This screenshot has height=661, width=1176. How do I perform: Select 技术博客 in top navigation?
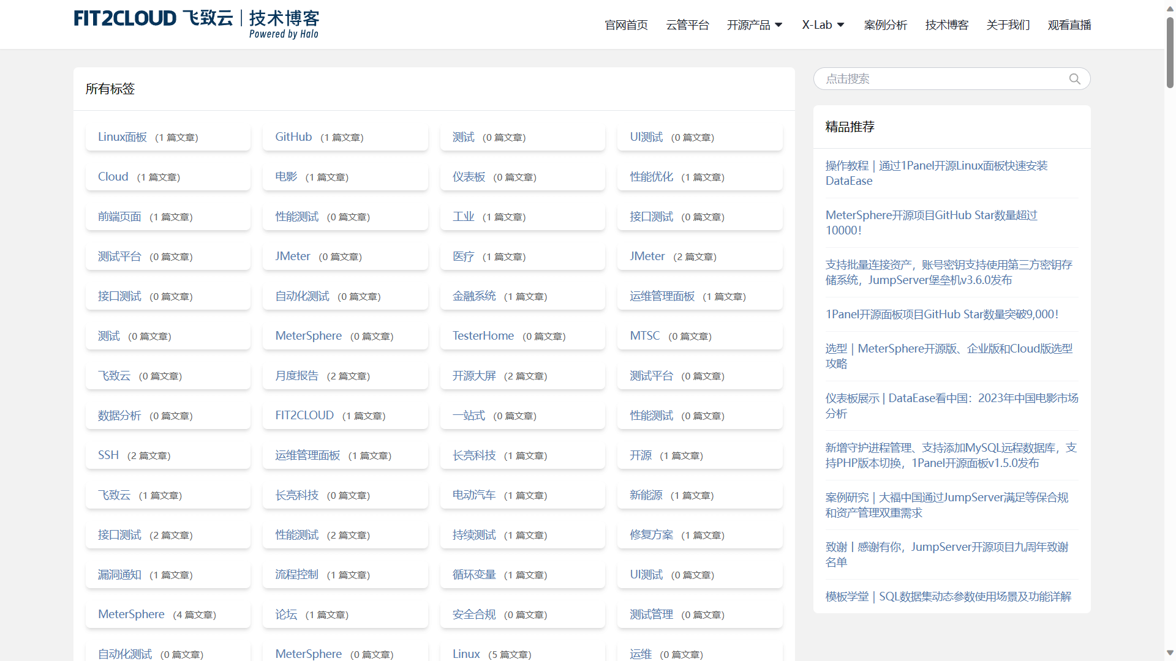pos(946,25)
